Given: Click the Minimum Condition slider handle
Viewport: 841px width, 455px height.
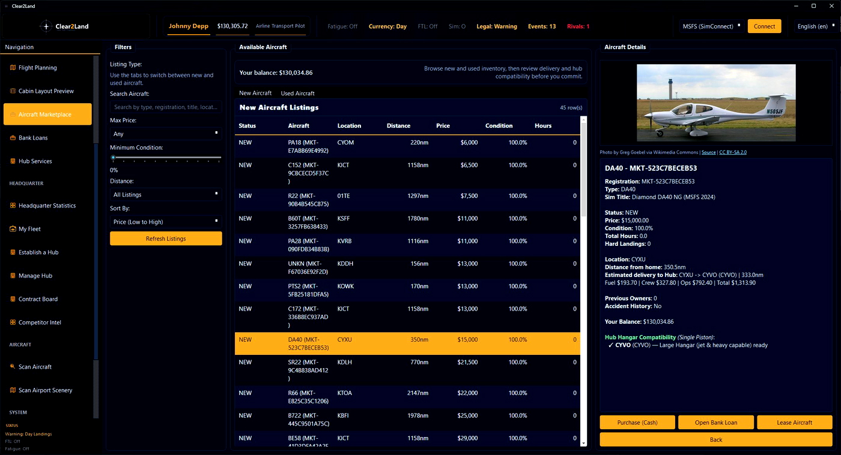Looking at the screenshot, I should click(x=113, y=158).
